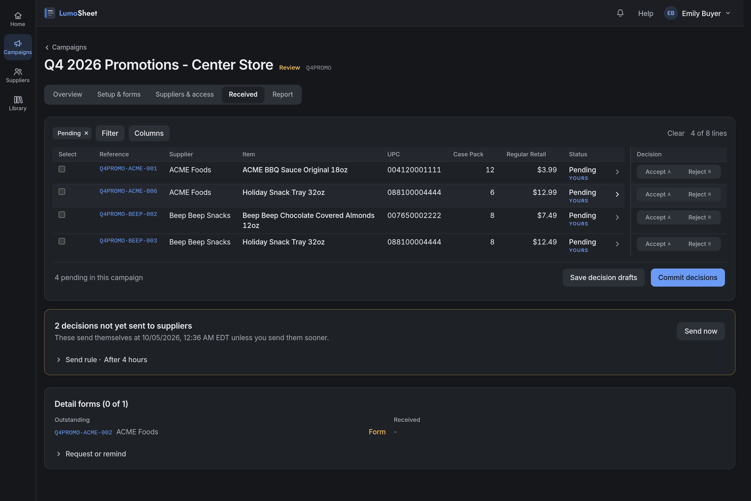
Task: Expand row chevron for Q4PROMO-ACME-006
Action: click(617, 195)
